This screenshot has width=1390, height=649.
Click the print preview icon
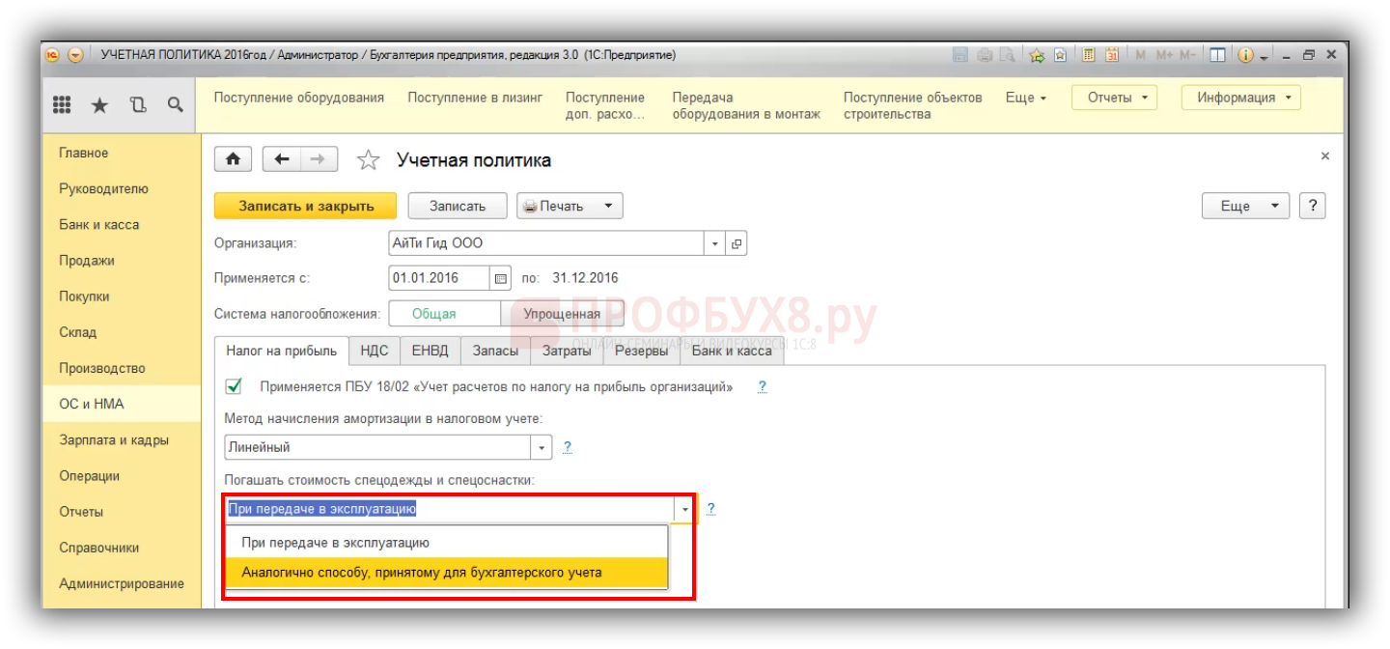coord(1007,55)
